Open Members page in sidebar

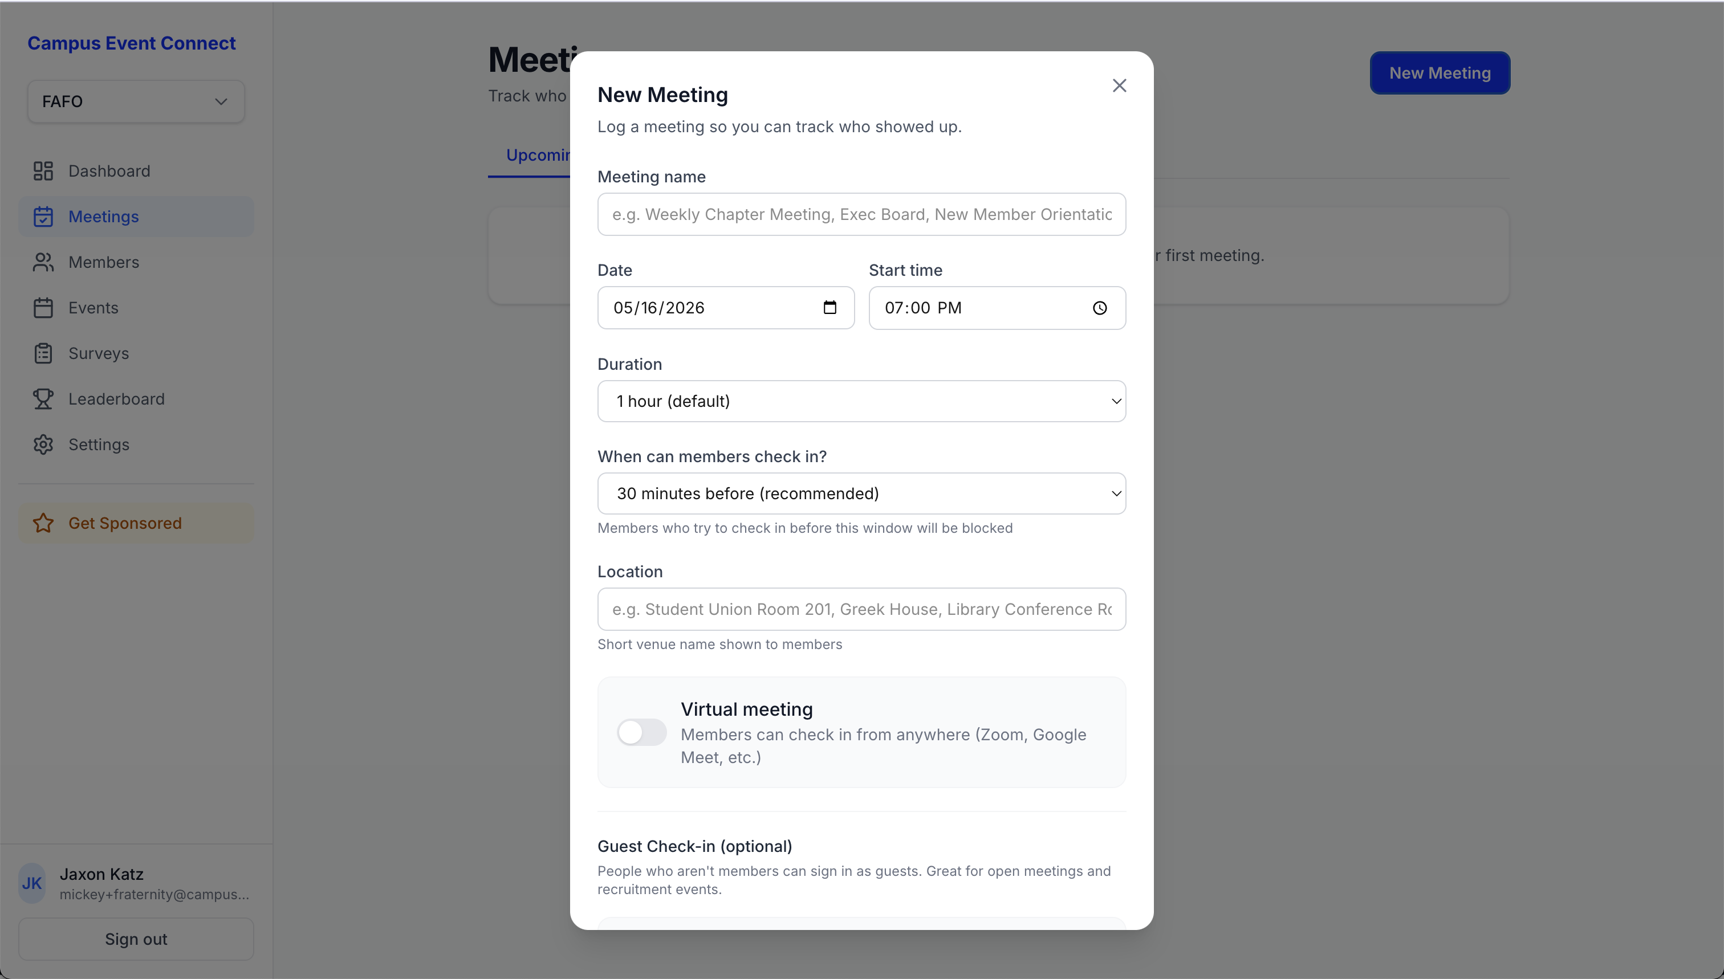click(136, 262)
